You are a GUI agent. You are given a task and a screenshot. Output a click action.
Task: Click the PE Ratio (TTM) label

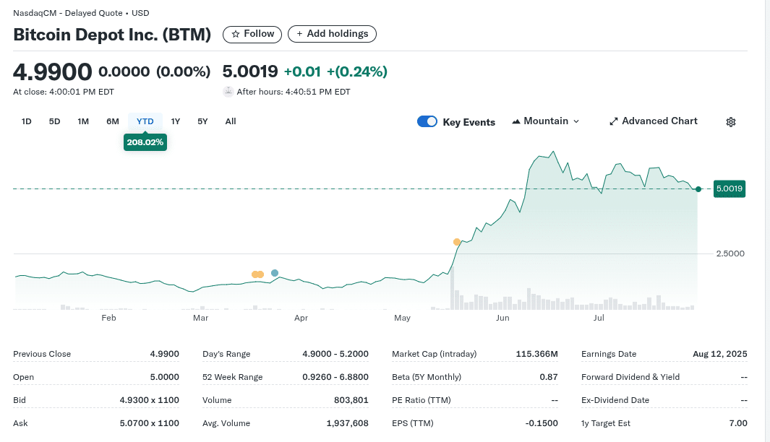tap(422, 400)
